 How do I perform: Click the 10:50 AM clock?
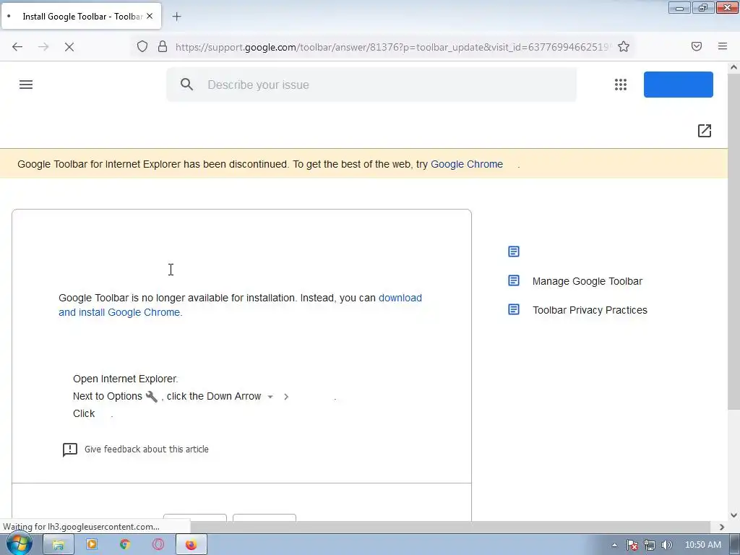702,545
